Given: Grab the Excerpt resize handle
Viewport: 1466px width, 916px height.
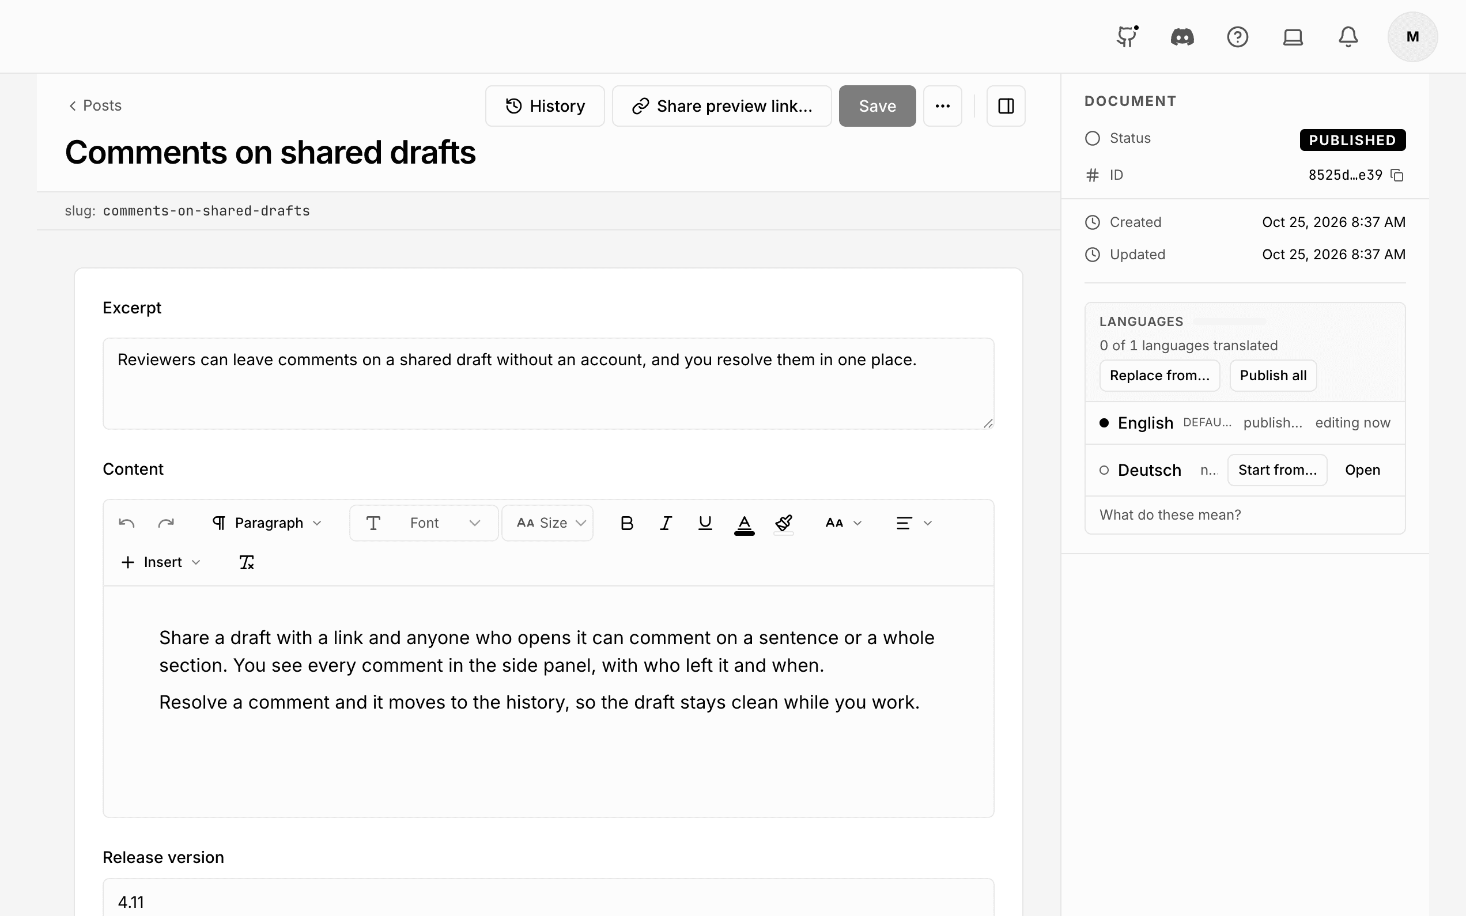Looking at the screenshot, I should [x=988, y=423].
